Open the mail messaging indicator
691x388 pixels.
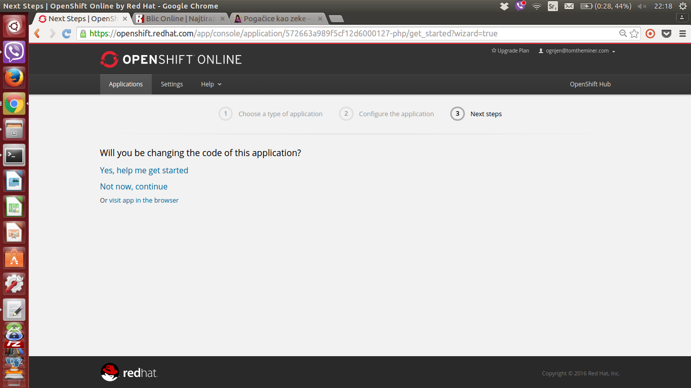click(569, 6)
